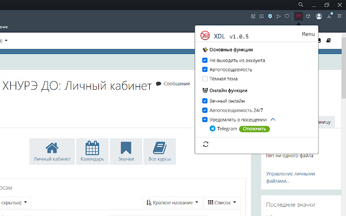This screenshot has width=346, height=216.
Task: Collapse the 'Уведомлять о посещении' chevron
Action: point(273,119)
